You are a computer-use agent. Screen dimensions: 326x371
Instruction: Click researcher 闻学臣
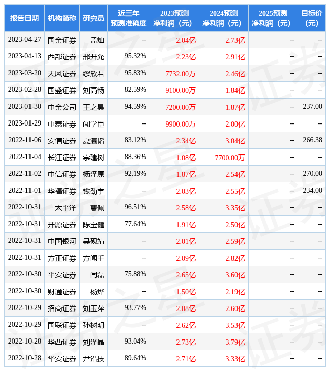[x=94, y=124]
